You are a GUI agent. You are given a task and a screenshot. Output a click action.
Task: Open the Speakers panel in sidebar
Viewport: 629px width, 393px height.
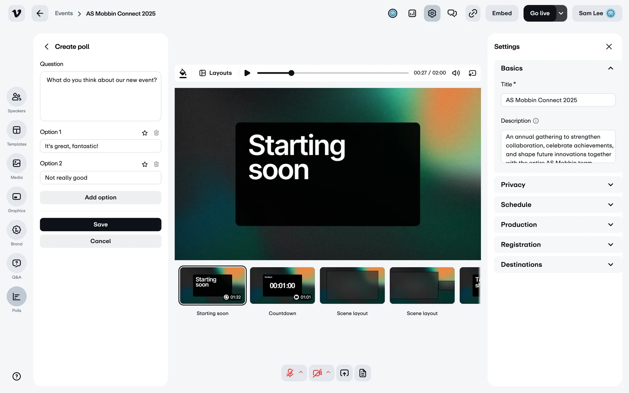click(x=16, y=97)
